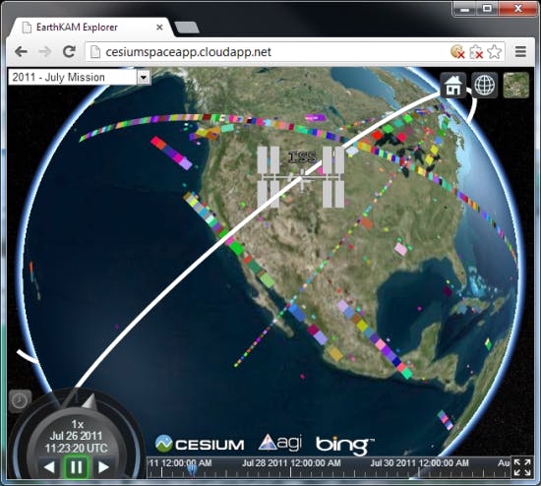This screenshot has height=486, width=541.
Task: Open the imagery base layer picker
Action: tap(515, 85)
